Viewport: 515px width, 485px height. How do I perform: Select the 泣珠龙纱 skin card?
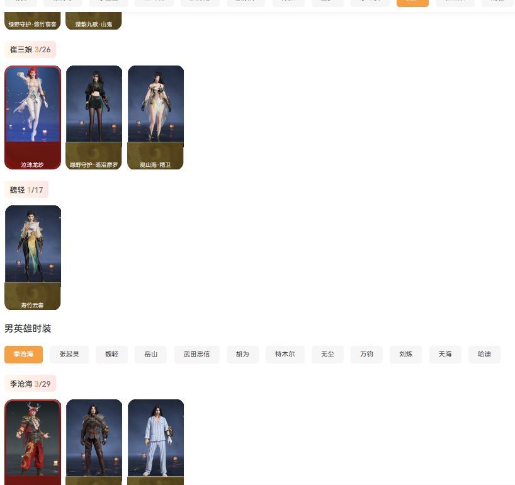33,117
